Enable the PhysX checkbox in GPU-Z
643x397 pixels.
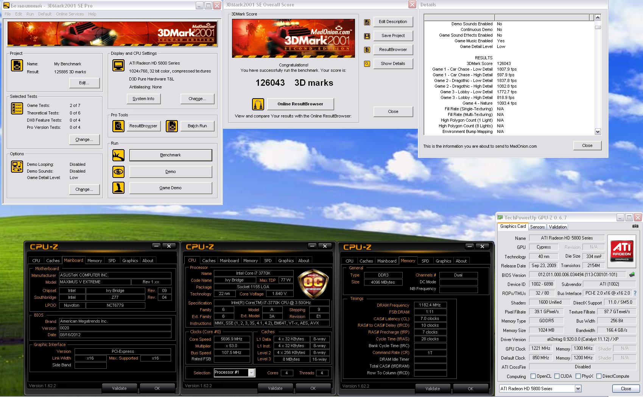pos(578,376)
